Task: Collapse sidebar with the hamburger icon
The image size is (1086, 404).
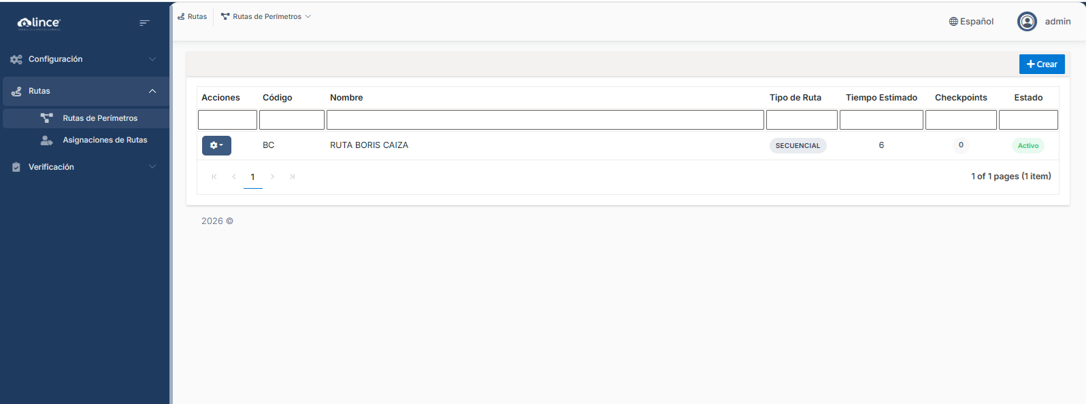Action: pyautogui.click(x=144, y=23)
